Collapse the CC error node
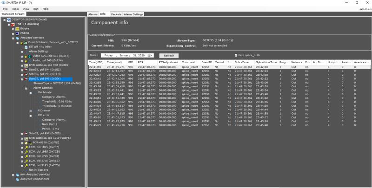Viewport: 372px width, 188px height. point(31,116)
